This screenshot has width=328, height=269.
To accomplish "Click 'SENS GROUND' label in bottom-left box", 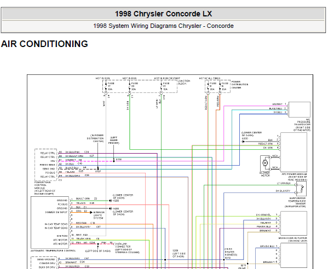I will tap(46, 259).
